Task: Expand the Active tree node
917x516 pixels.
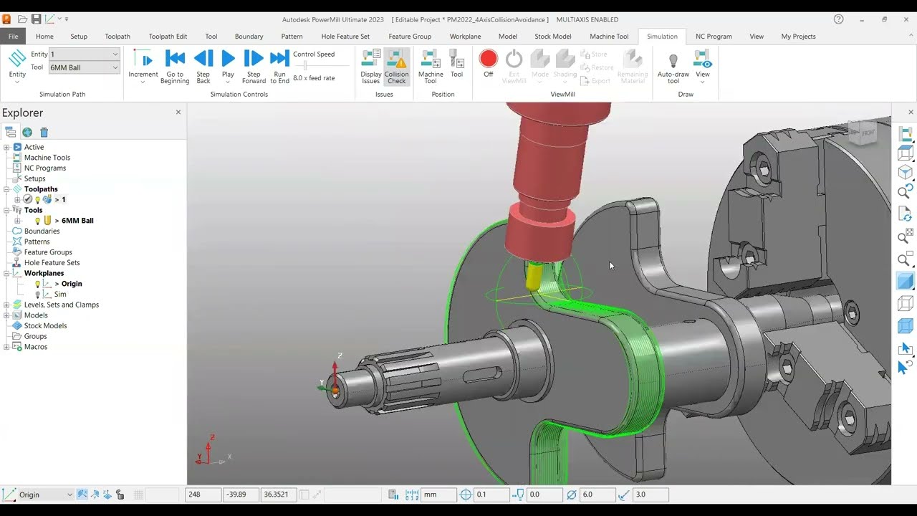Action: [x=6, y=147]
